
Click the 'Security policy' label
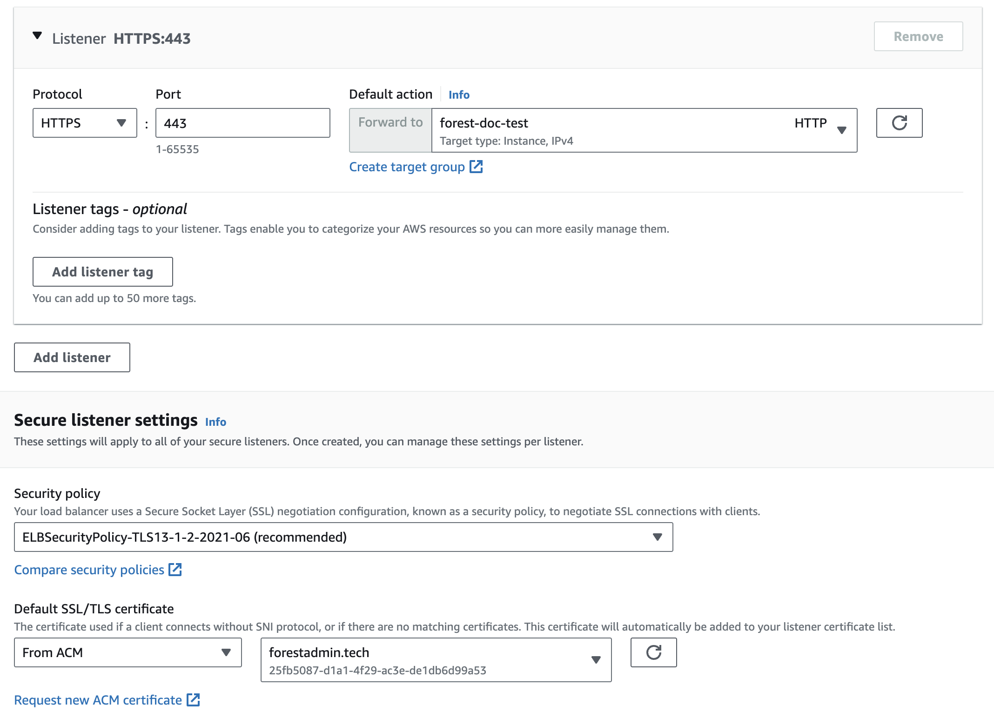pyautogui.click(x=57, y=493)
